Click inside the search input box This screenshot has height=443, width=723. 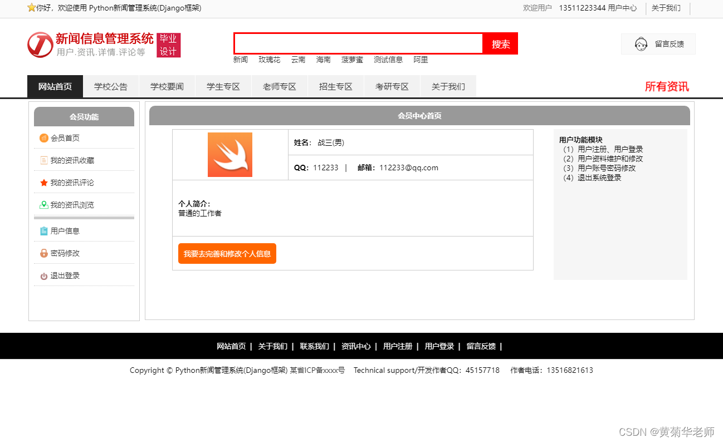pyautogui.click(x=358, y=43)
